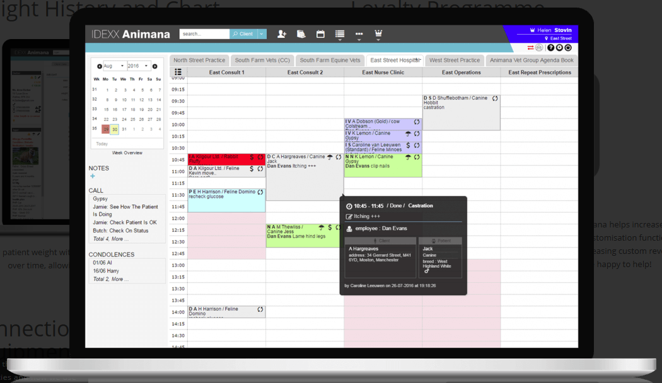Click the Today link under calendar
Screen dimensions: 662x383
point(102,144)
